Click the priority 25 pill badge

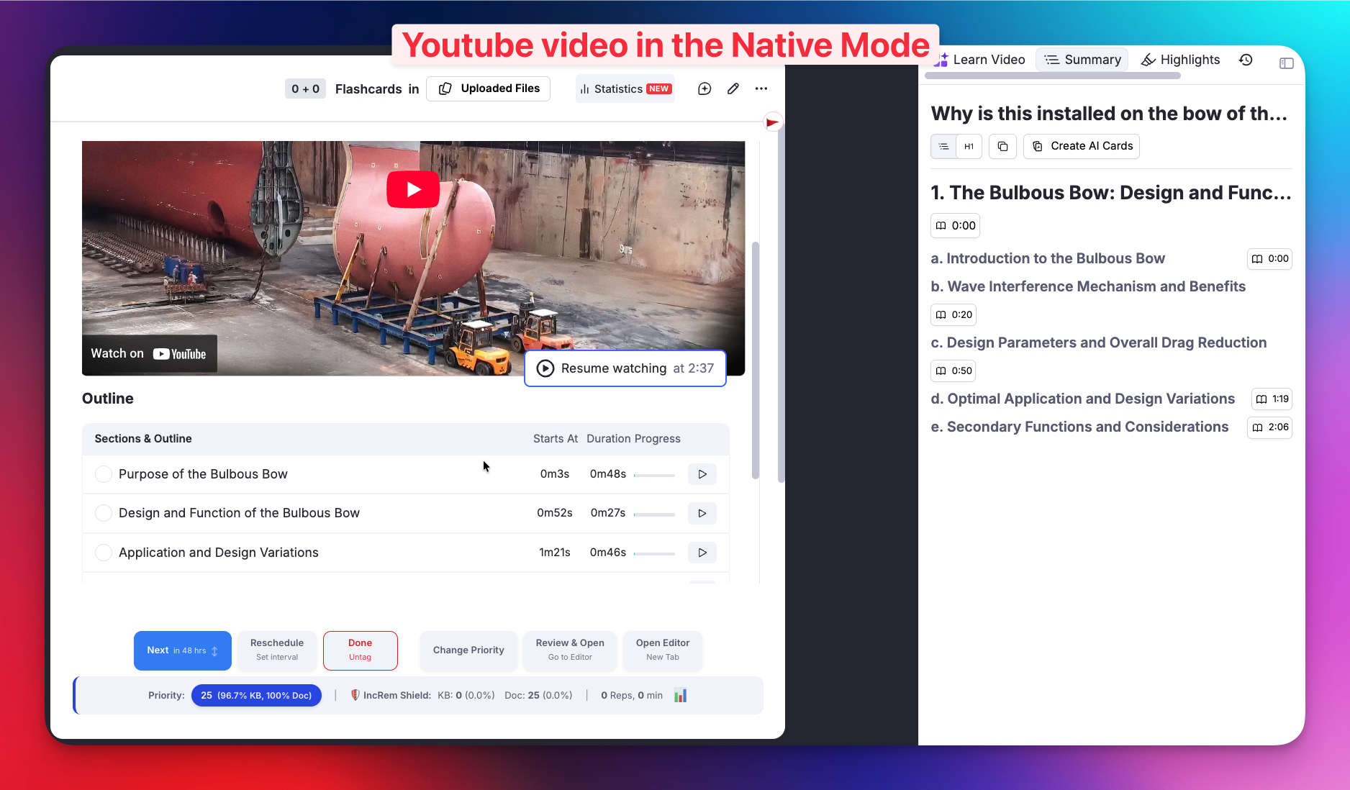click(x=256, y=695)
